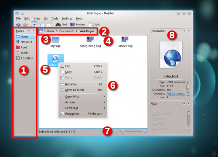Click the Information panel scrollbar handle
The width and height of the screenshot is (218, 157).
pyautogui.click(x=188, y=87)
